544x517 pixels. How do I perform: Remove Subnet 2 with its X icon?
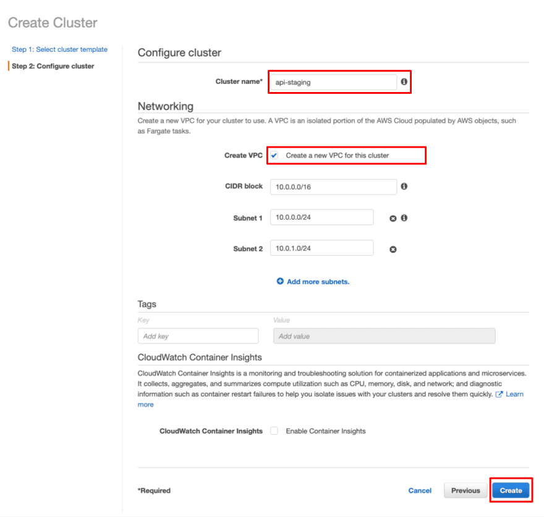393,250
